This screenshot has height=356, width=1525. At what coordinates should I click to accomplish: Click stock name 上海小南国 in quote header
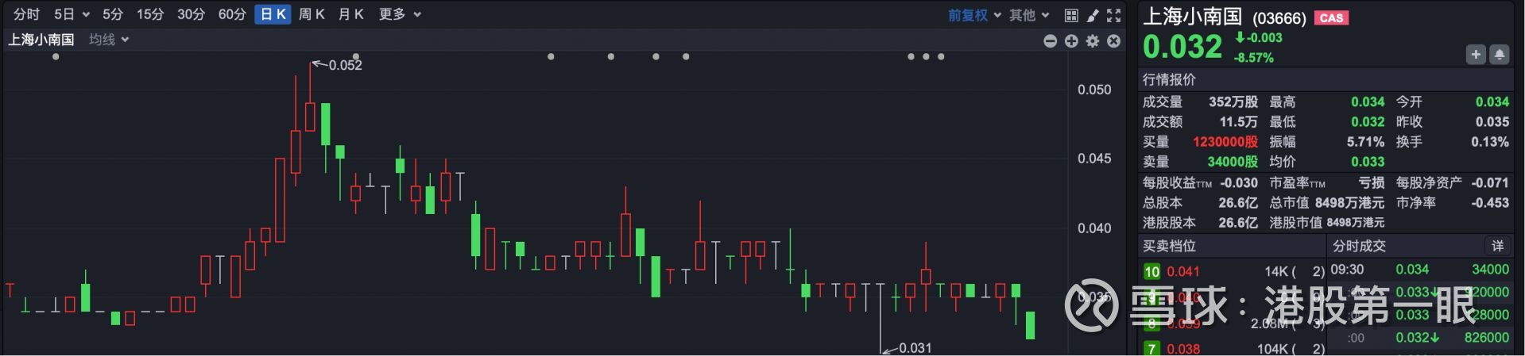(x=1192, y=17)
